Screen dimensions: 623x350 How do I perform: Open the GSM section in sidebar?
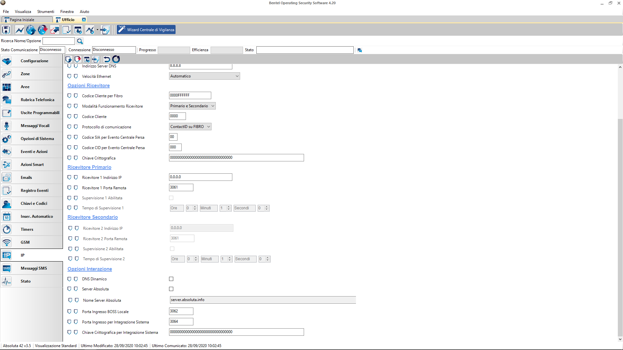[x=31, y=242]
